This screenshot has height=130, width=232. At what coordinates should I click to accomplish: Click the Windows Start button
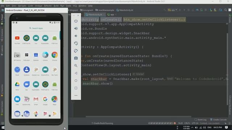click(3, 127)
